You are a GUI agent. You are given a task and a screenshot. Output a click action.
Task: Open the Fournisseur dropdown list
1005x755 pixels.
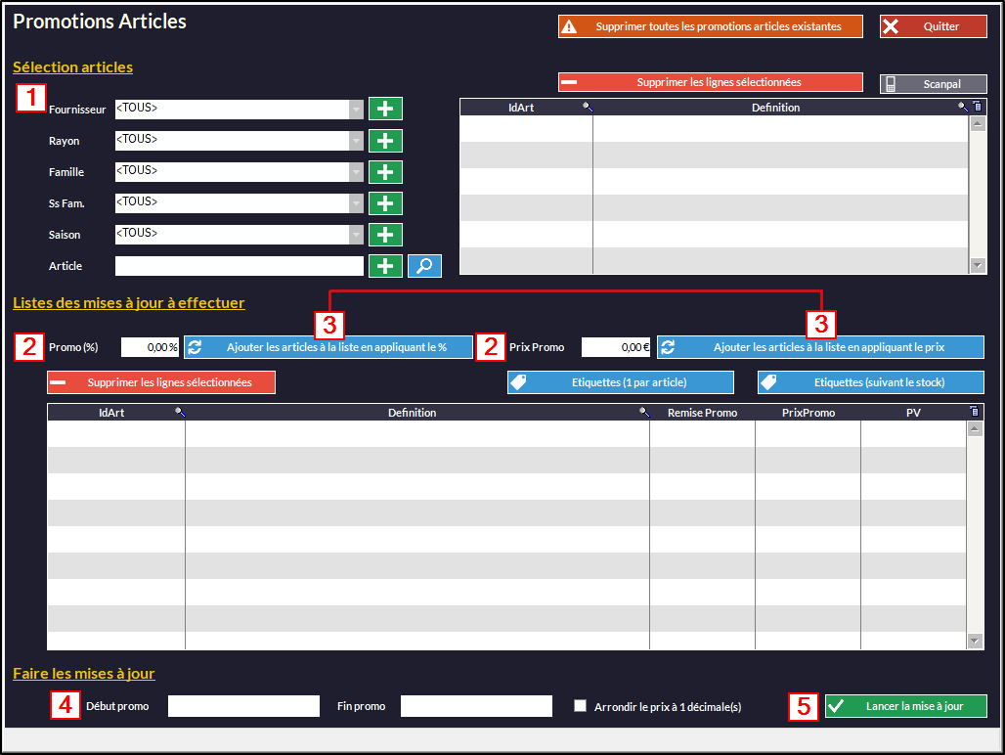tap(356, 109)
